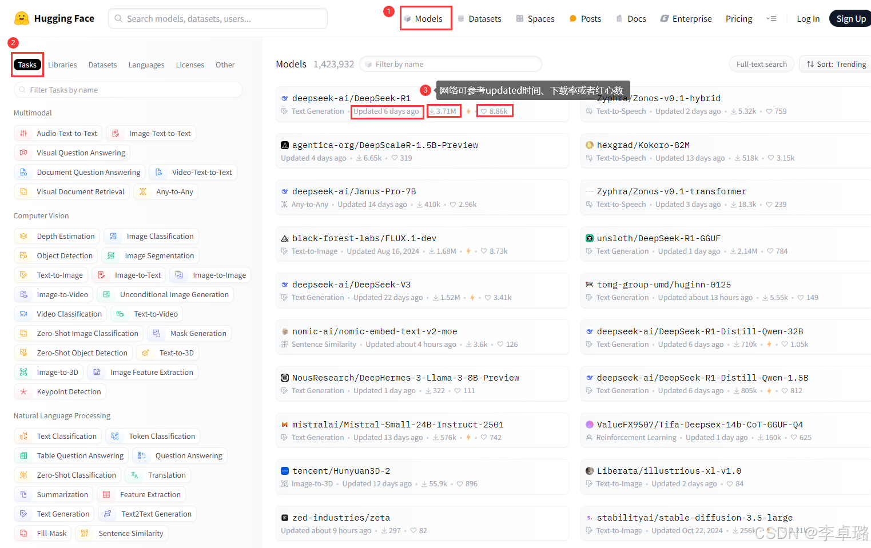
Task: Select the Keypoint Detection star icon
Action: pyautogui.click(x=23, y=391)
